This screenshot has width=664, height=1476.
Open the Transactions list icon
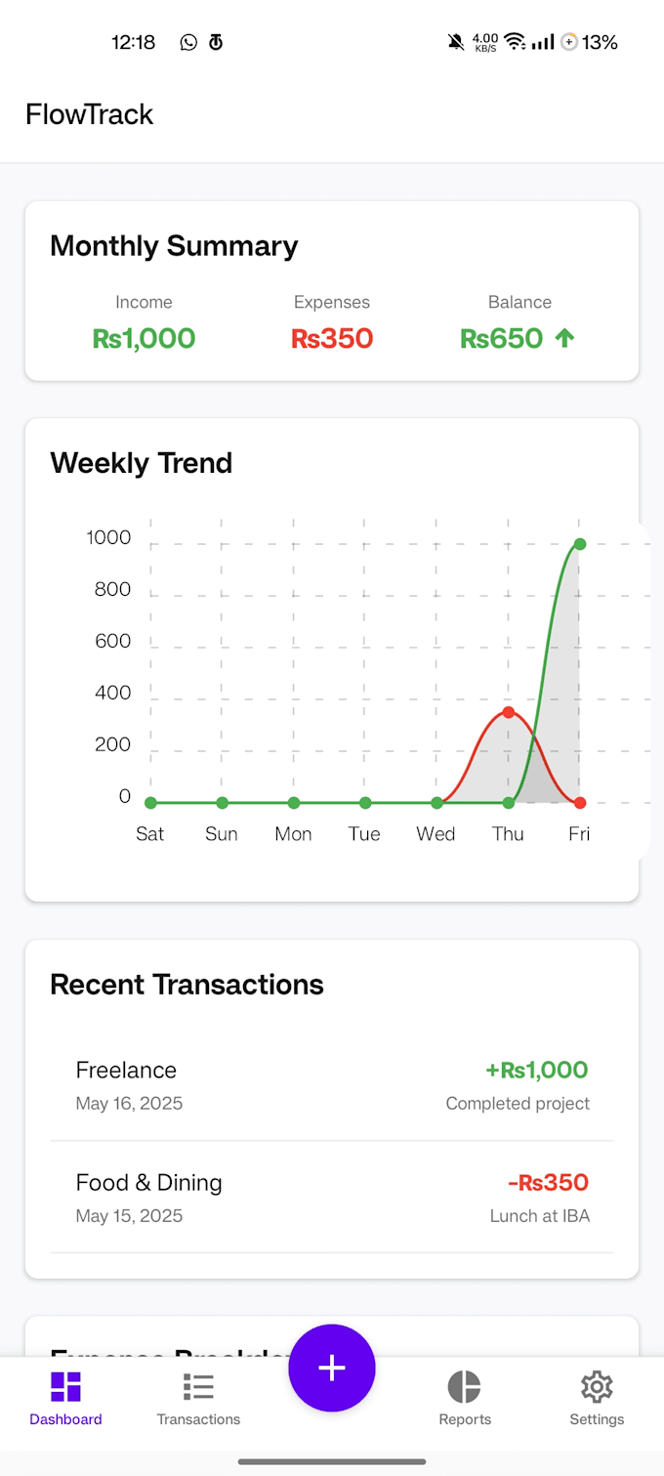point(198,1386)
